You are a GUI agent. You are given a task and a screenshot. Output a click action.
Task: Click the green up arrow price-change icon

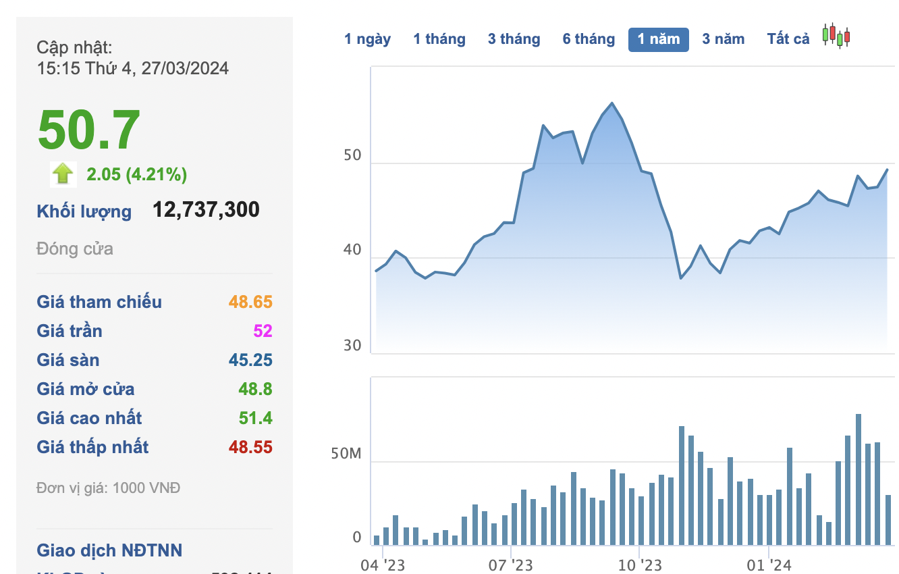point(63,174)
